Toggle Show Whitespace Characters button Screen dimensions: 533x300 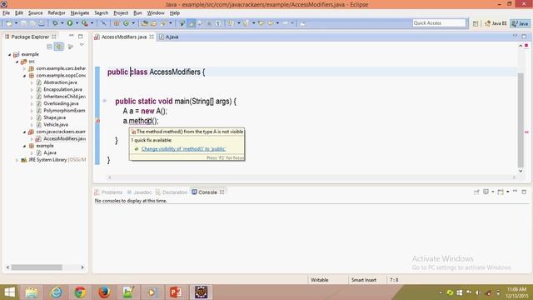pos(218,23)
